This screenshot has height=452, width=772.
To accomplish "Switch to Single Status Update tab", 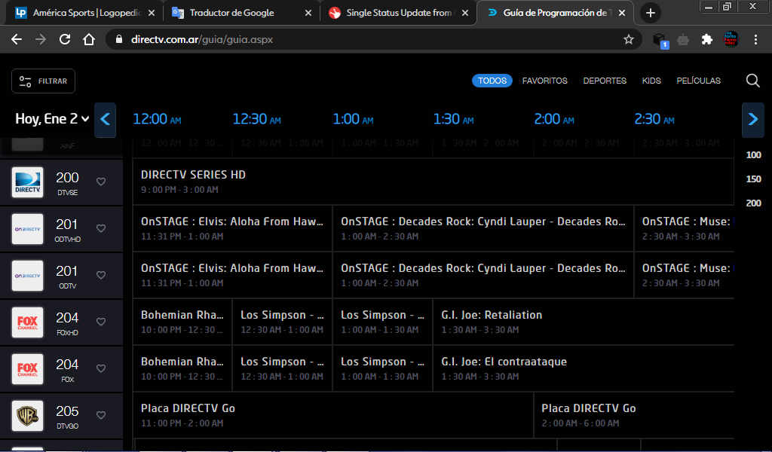I will pos(397,13).
